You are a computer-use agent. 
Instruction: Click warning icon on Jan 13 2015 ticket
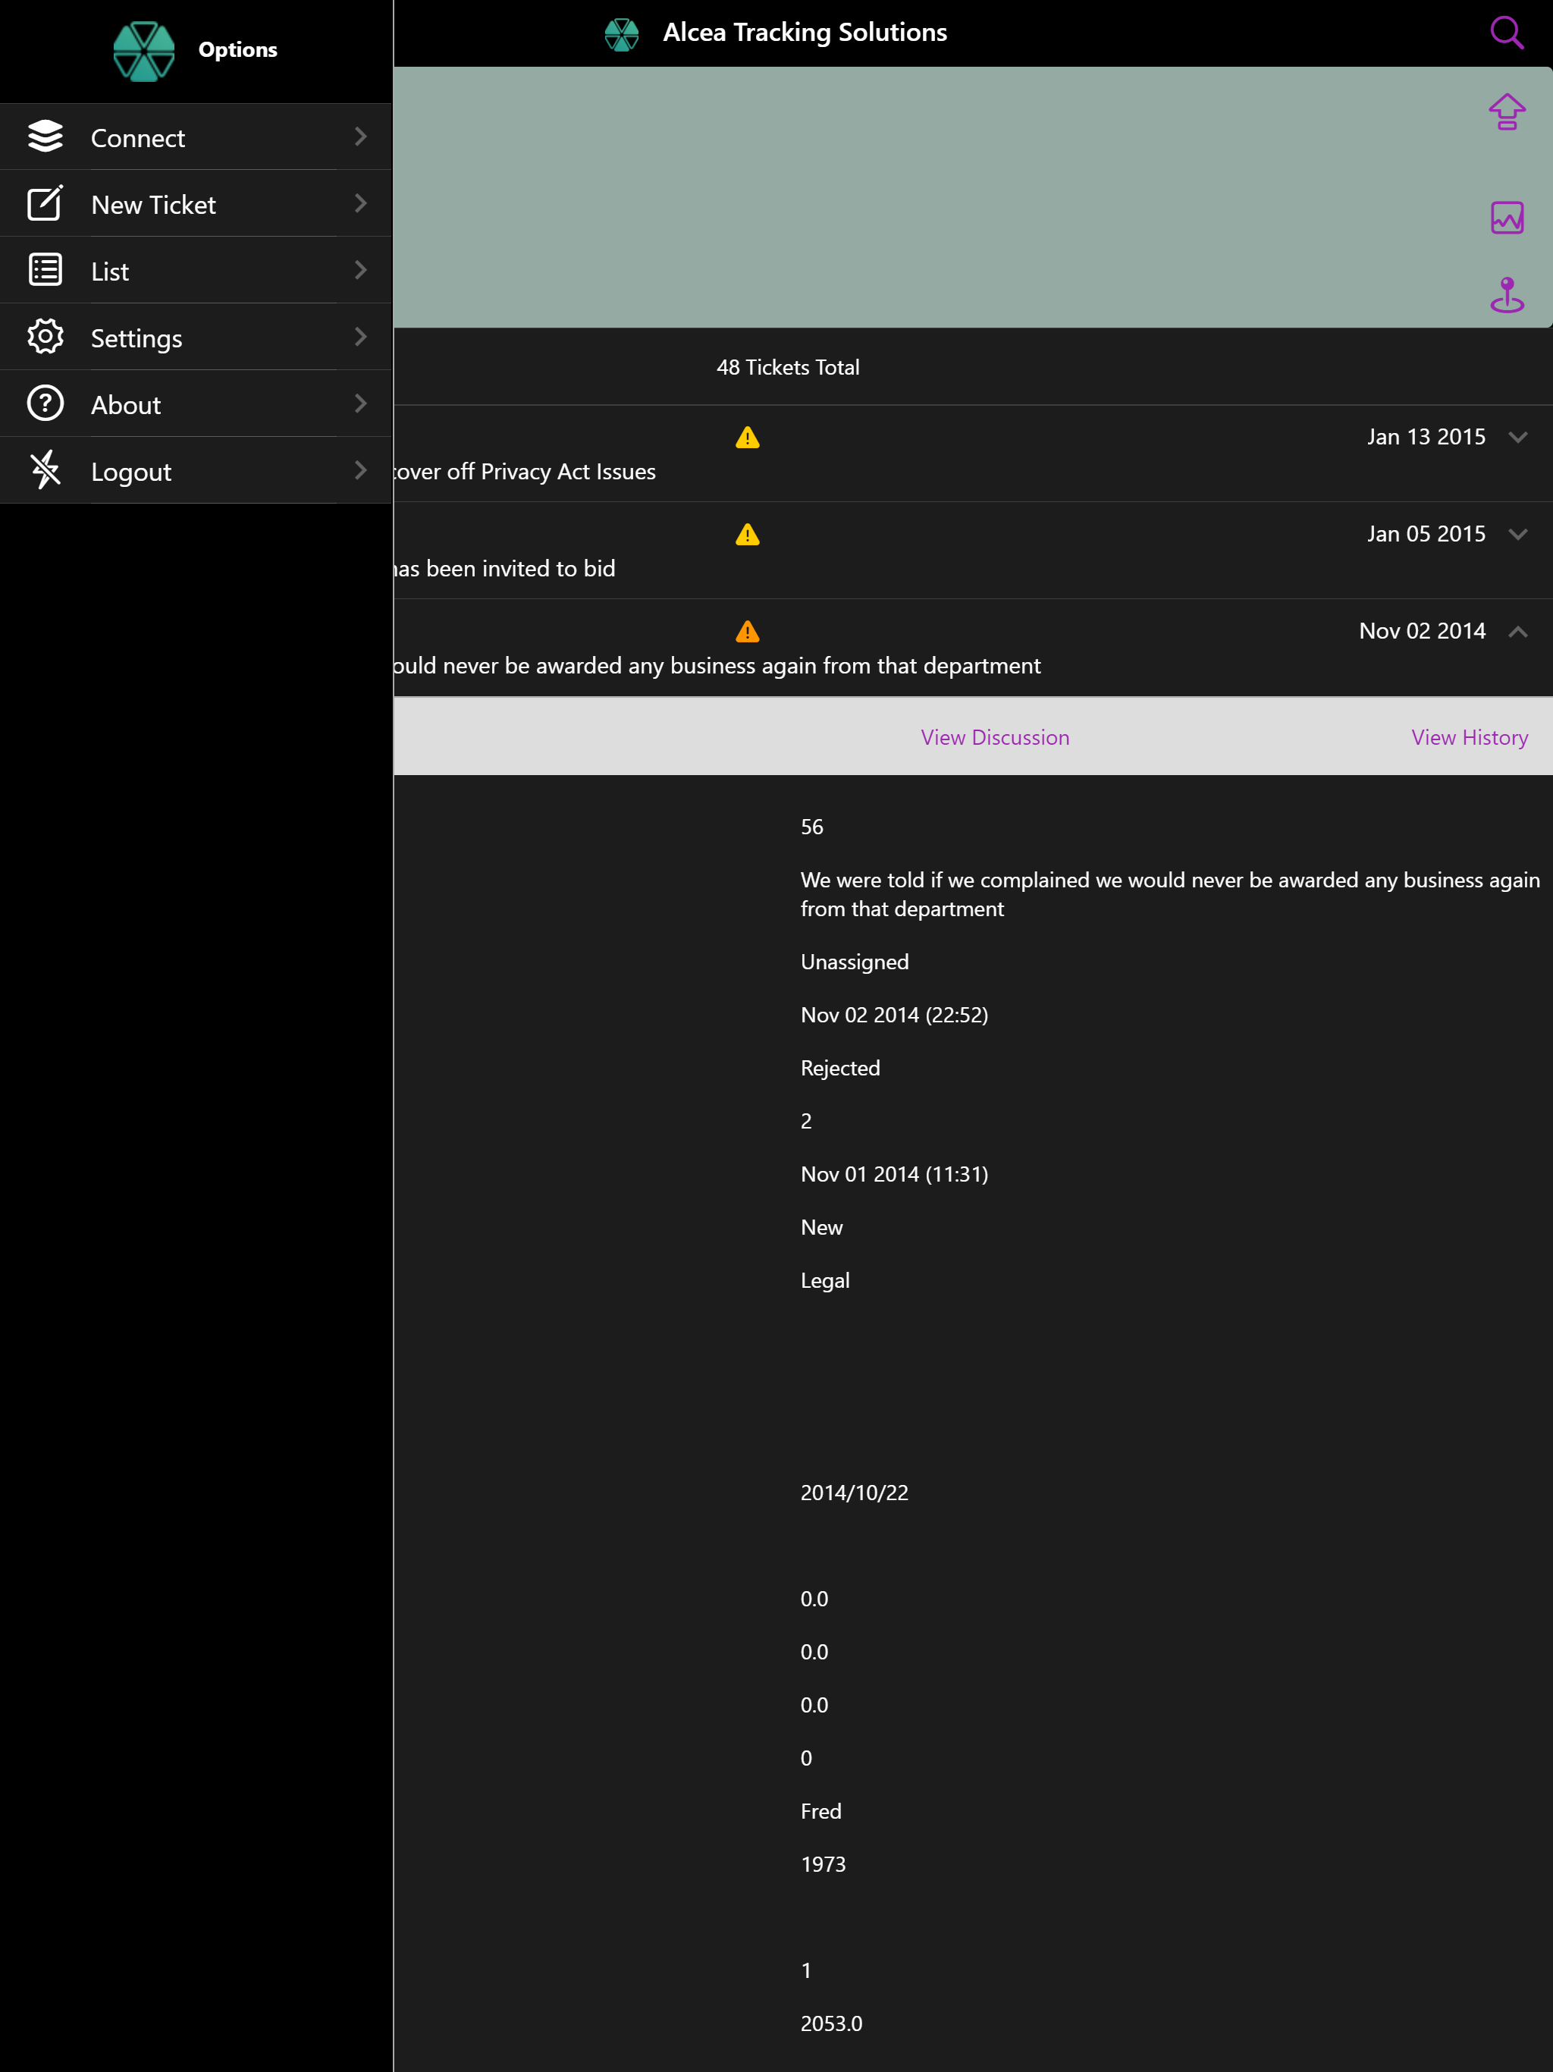748,438
